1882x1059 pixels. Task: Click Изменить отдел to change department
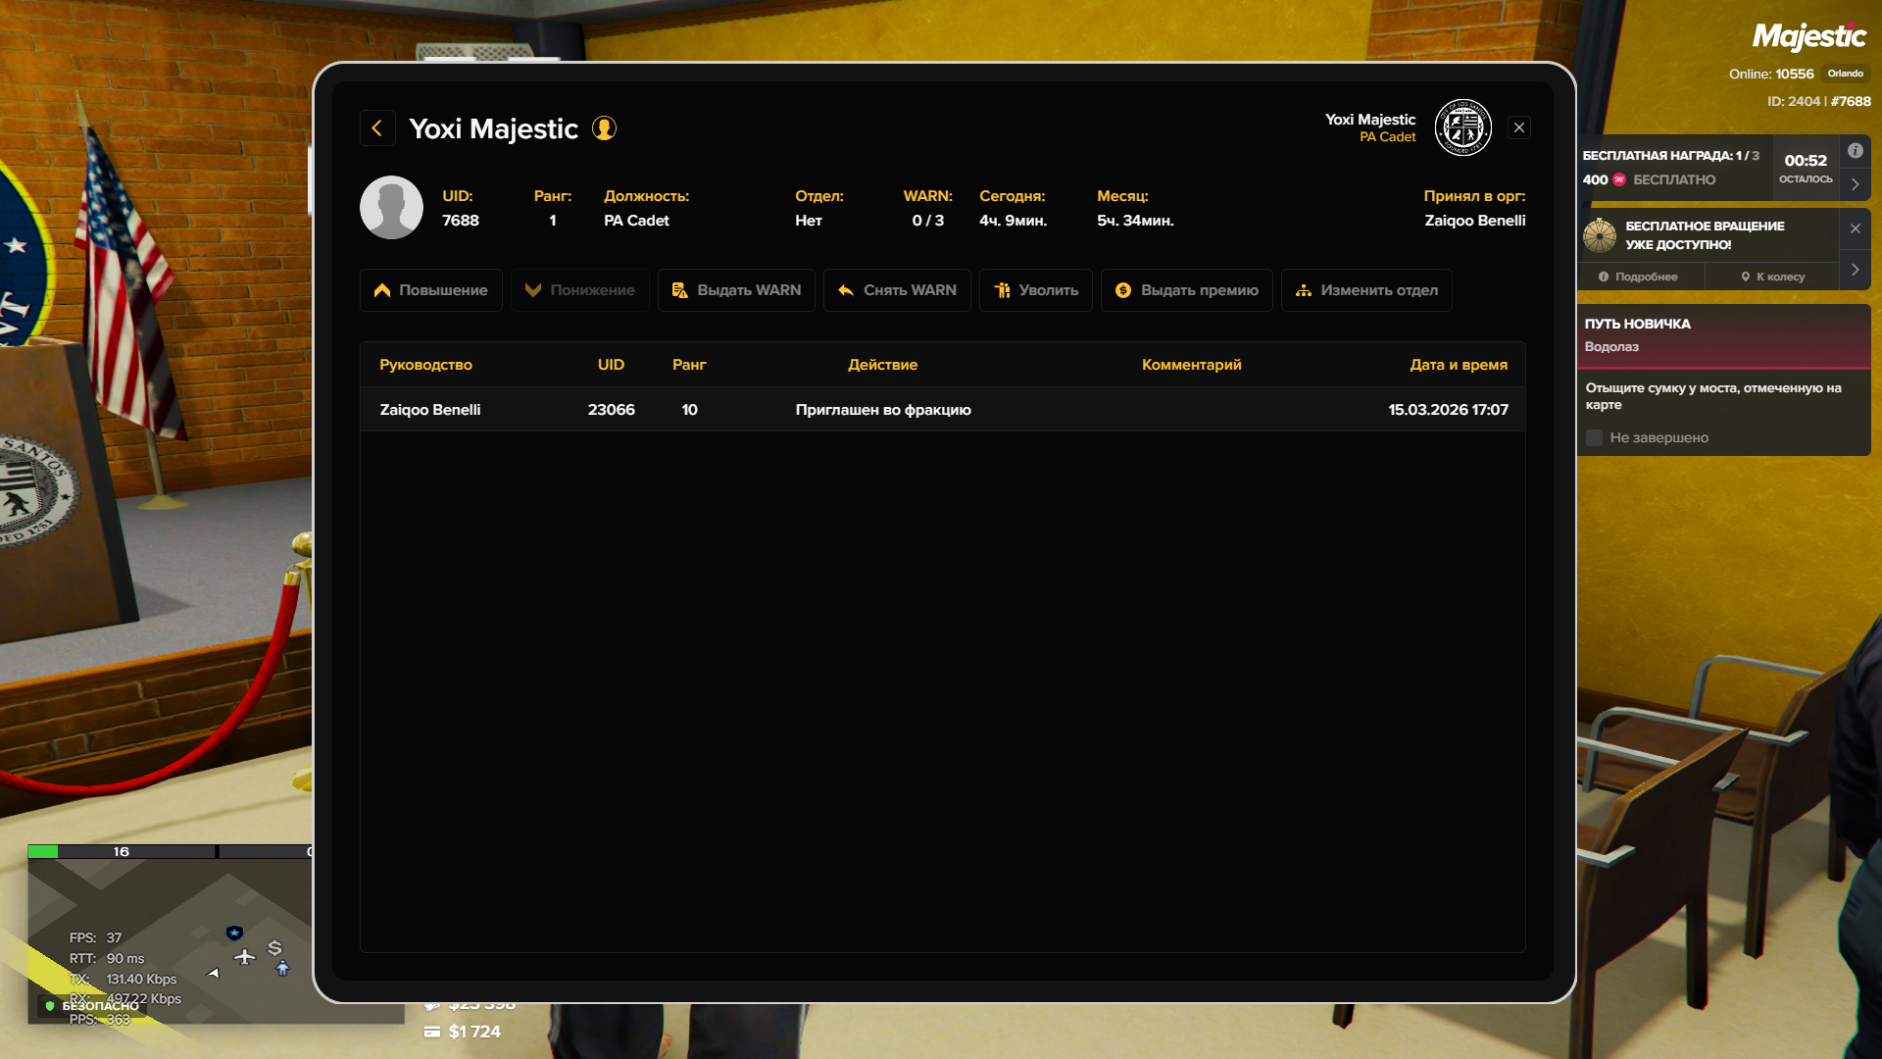click(1366, 290)
